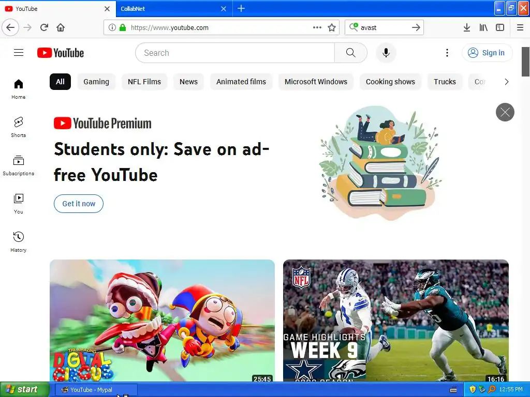Show site information icon in address bar

tap(112, 27)
